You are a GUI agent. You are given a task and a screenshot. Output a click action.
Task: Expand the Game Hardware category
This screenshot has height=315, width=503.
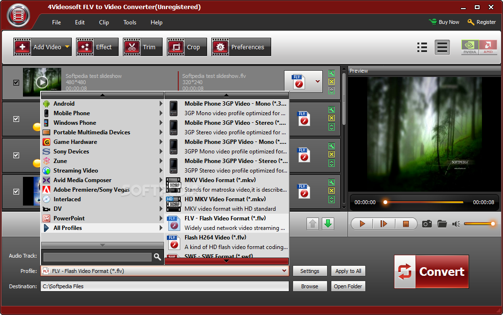pyautogui.click(x=103, y=142)
